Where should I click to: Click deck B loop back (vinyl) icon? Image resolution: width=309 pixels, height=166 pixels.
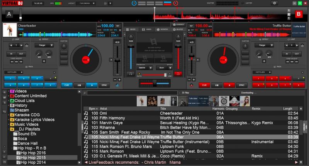coord(302,45)
